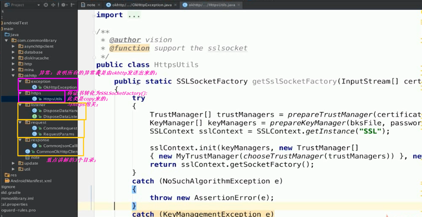Open DisposeDataListener interface file
This screenshot has width=422, height=217.
tap(54, 117)
